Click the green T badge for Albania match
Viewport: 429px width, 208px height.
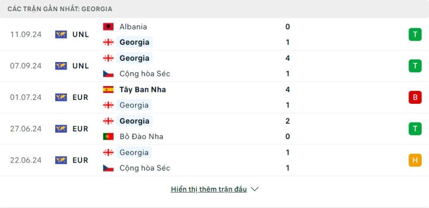(415, 34)
